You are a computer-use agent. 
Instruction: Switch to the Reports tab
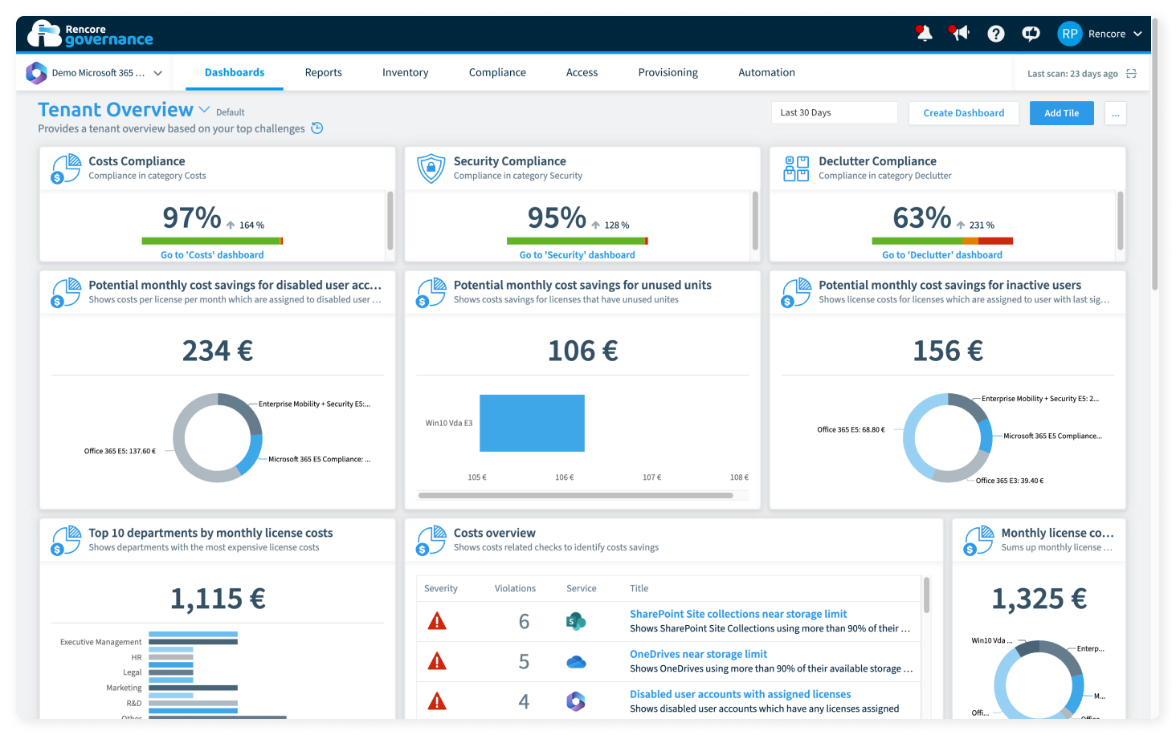pos(323,72)
